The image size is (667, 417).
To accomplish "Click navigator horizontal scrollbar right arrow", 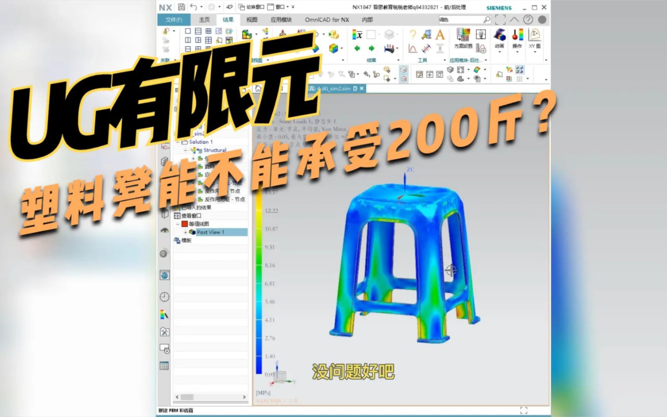I will tap(244, 397).
